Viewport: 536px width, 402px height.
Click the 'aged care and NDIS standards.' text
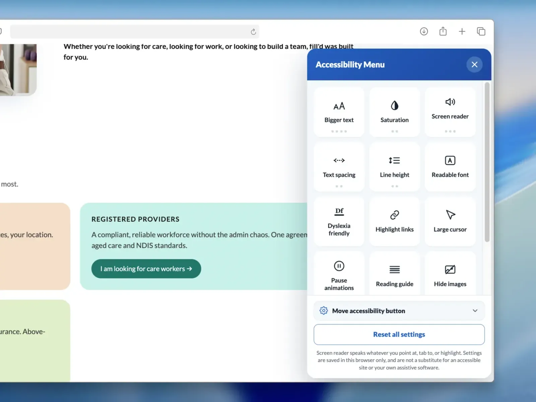[139, 246]
